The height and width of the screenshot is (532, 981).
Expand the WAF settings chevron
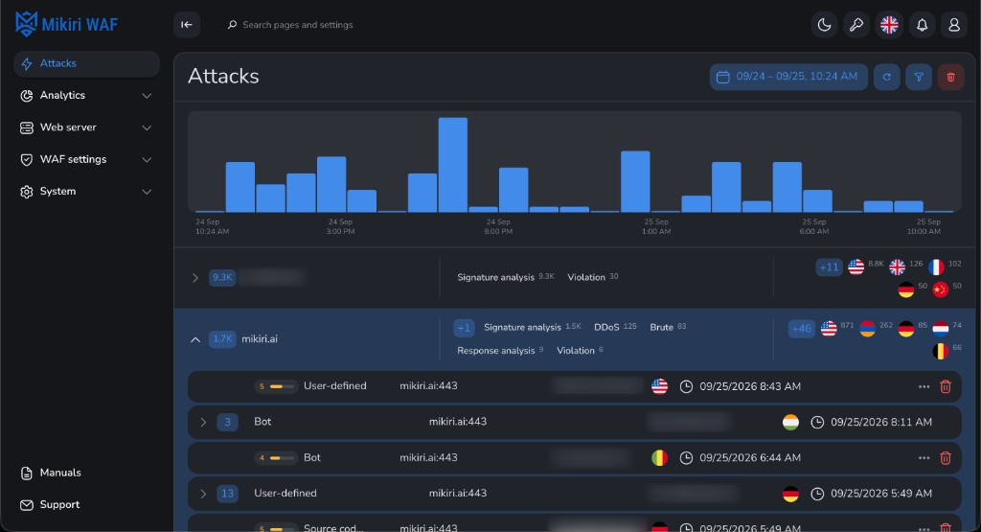[x=147, y=159]
